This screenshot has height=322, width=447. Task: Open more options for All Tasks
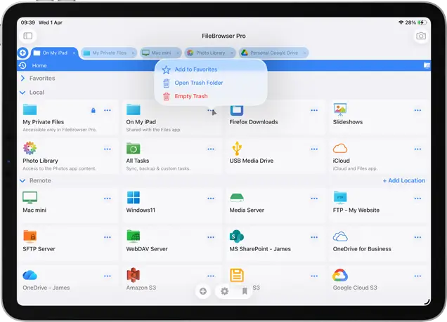tap(211, 149)
